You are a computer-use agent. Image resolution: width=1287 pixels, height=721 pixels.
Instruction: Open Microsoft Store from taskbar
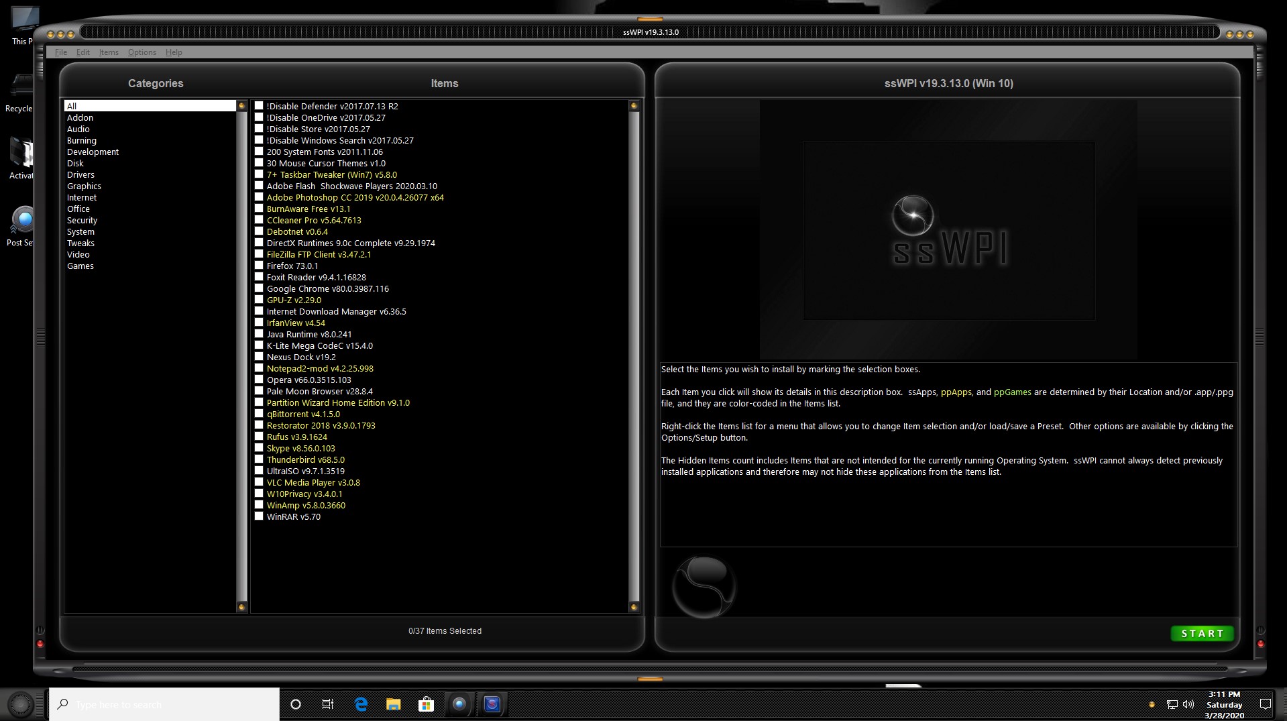tap(426, 704)
